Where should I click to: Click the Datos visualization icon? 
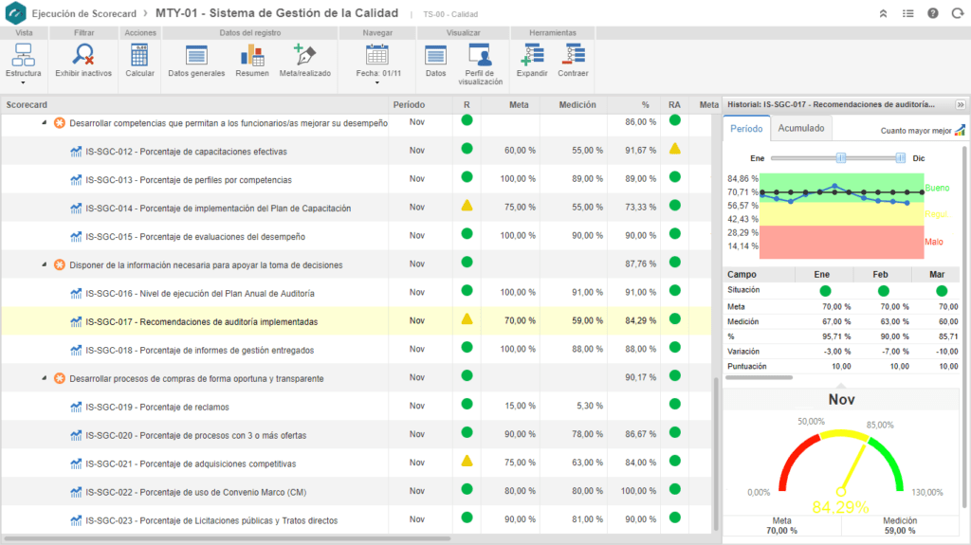(x=435, y=55)
